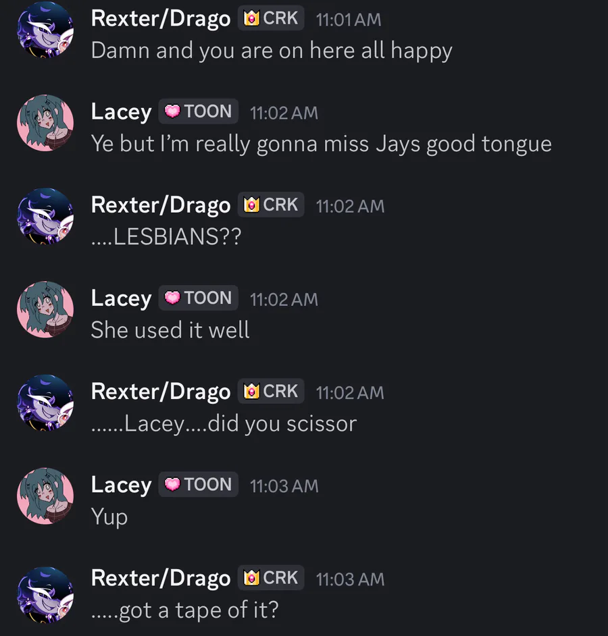Screen dimensions: 608x636
Task: Click Lacey's avatar on 'She used it well'
Action: pyautogui.click(x=45, y=309)
